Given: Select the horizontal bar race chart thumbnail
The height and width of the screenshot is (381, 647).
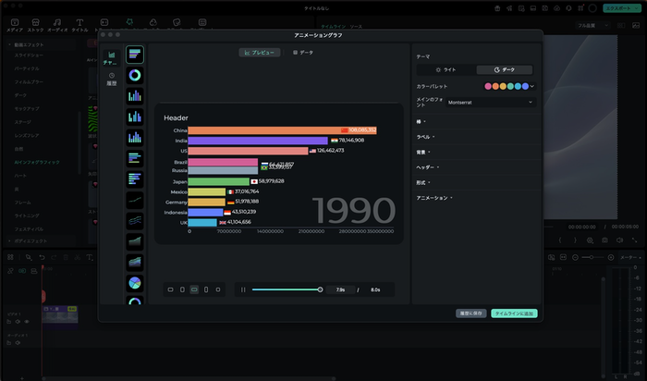Looking at the screenshot, I should click(x=135, y=55).
